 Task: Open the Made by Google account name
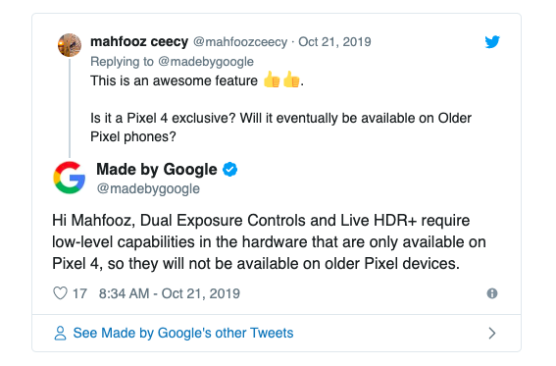click(156, 169)
